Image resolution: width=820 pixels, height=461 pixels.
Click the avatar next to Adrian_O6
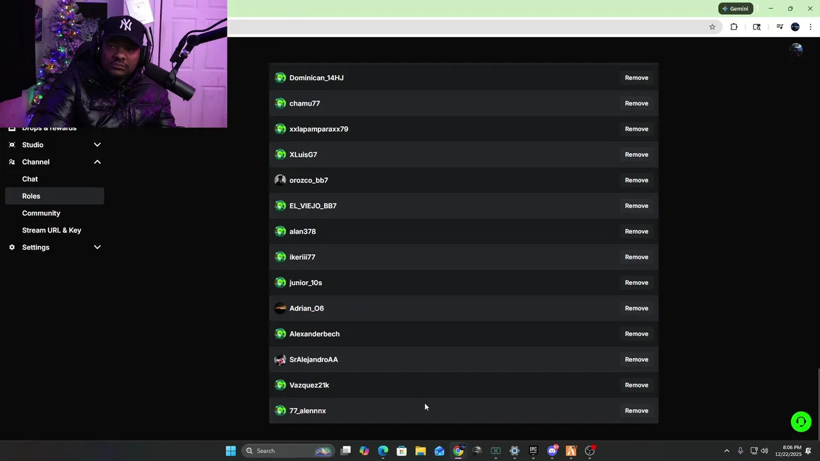click(x=280, y=308)
